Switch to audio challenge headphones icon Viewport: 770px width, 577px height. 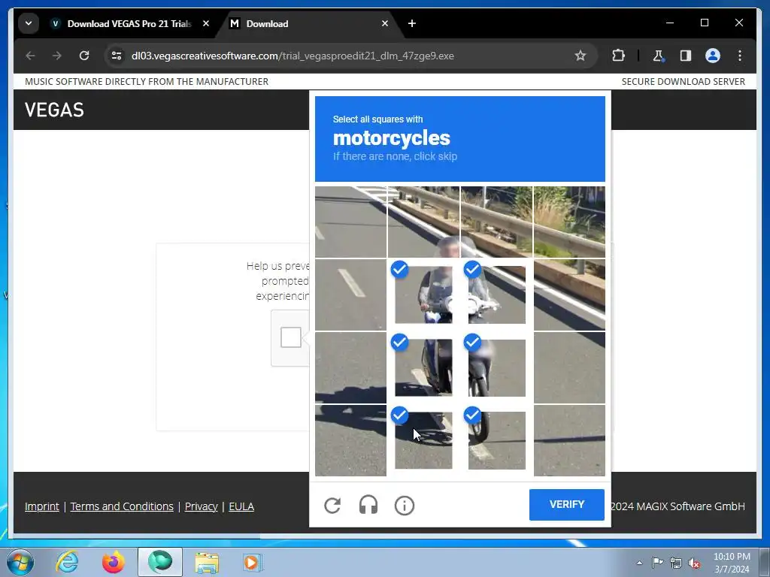(x=368, y=505)
